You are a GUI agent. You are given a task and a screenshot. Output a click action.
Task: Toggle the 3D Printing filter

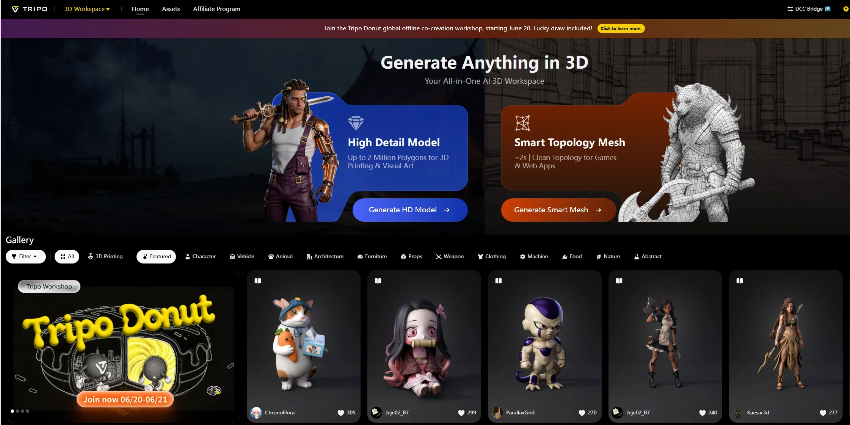(105, 257)
